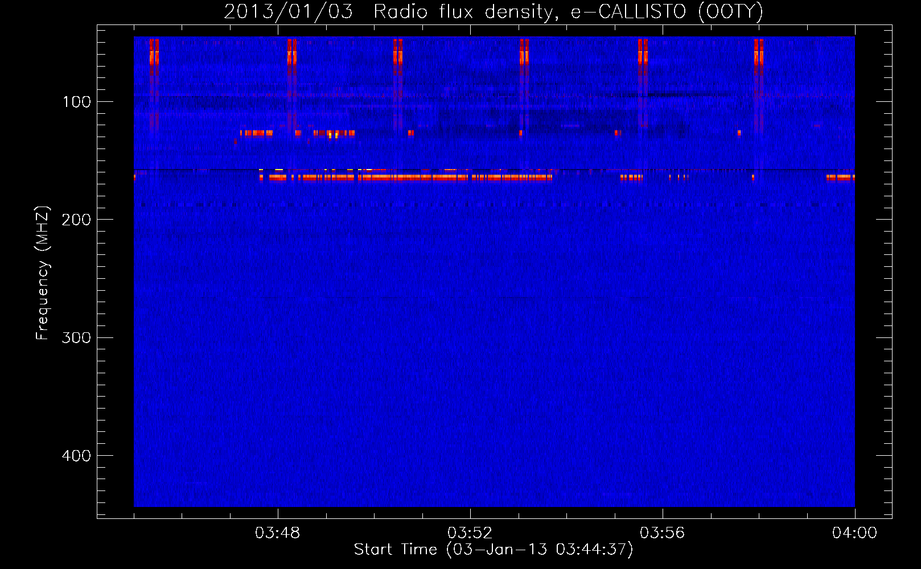This screenshot has width=921, height=569.
Task: Click the 04:00 time tick label
Action: coord(854,533)
